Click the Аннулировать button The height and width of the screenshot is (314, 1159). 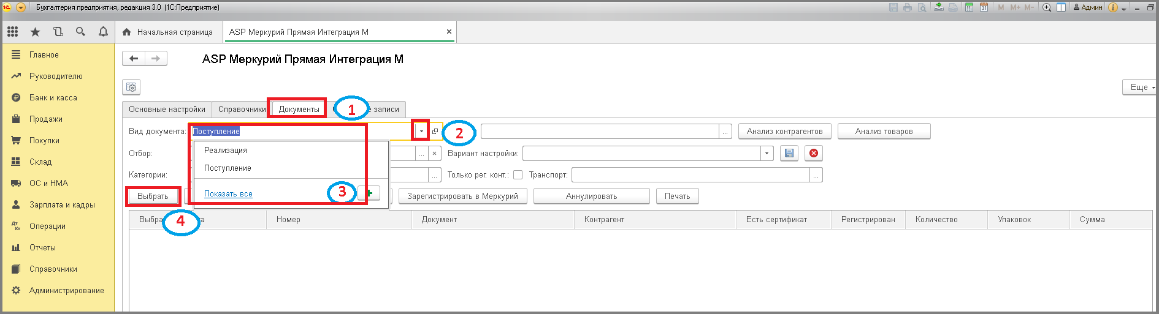click(591, 196)
